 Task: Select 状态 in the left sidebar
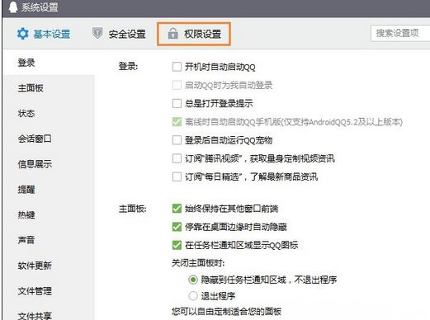[x=26, y=113]
